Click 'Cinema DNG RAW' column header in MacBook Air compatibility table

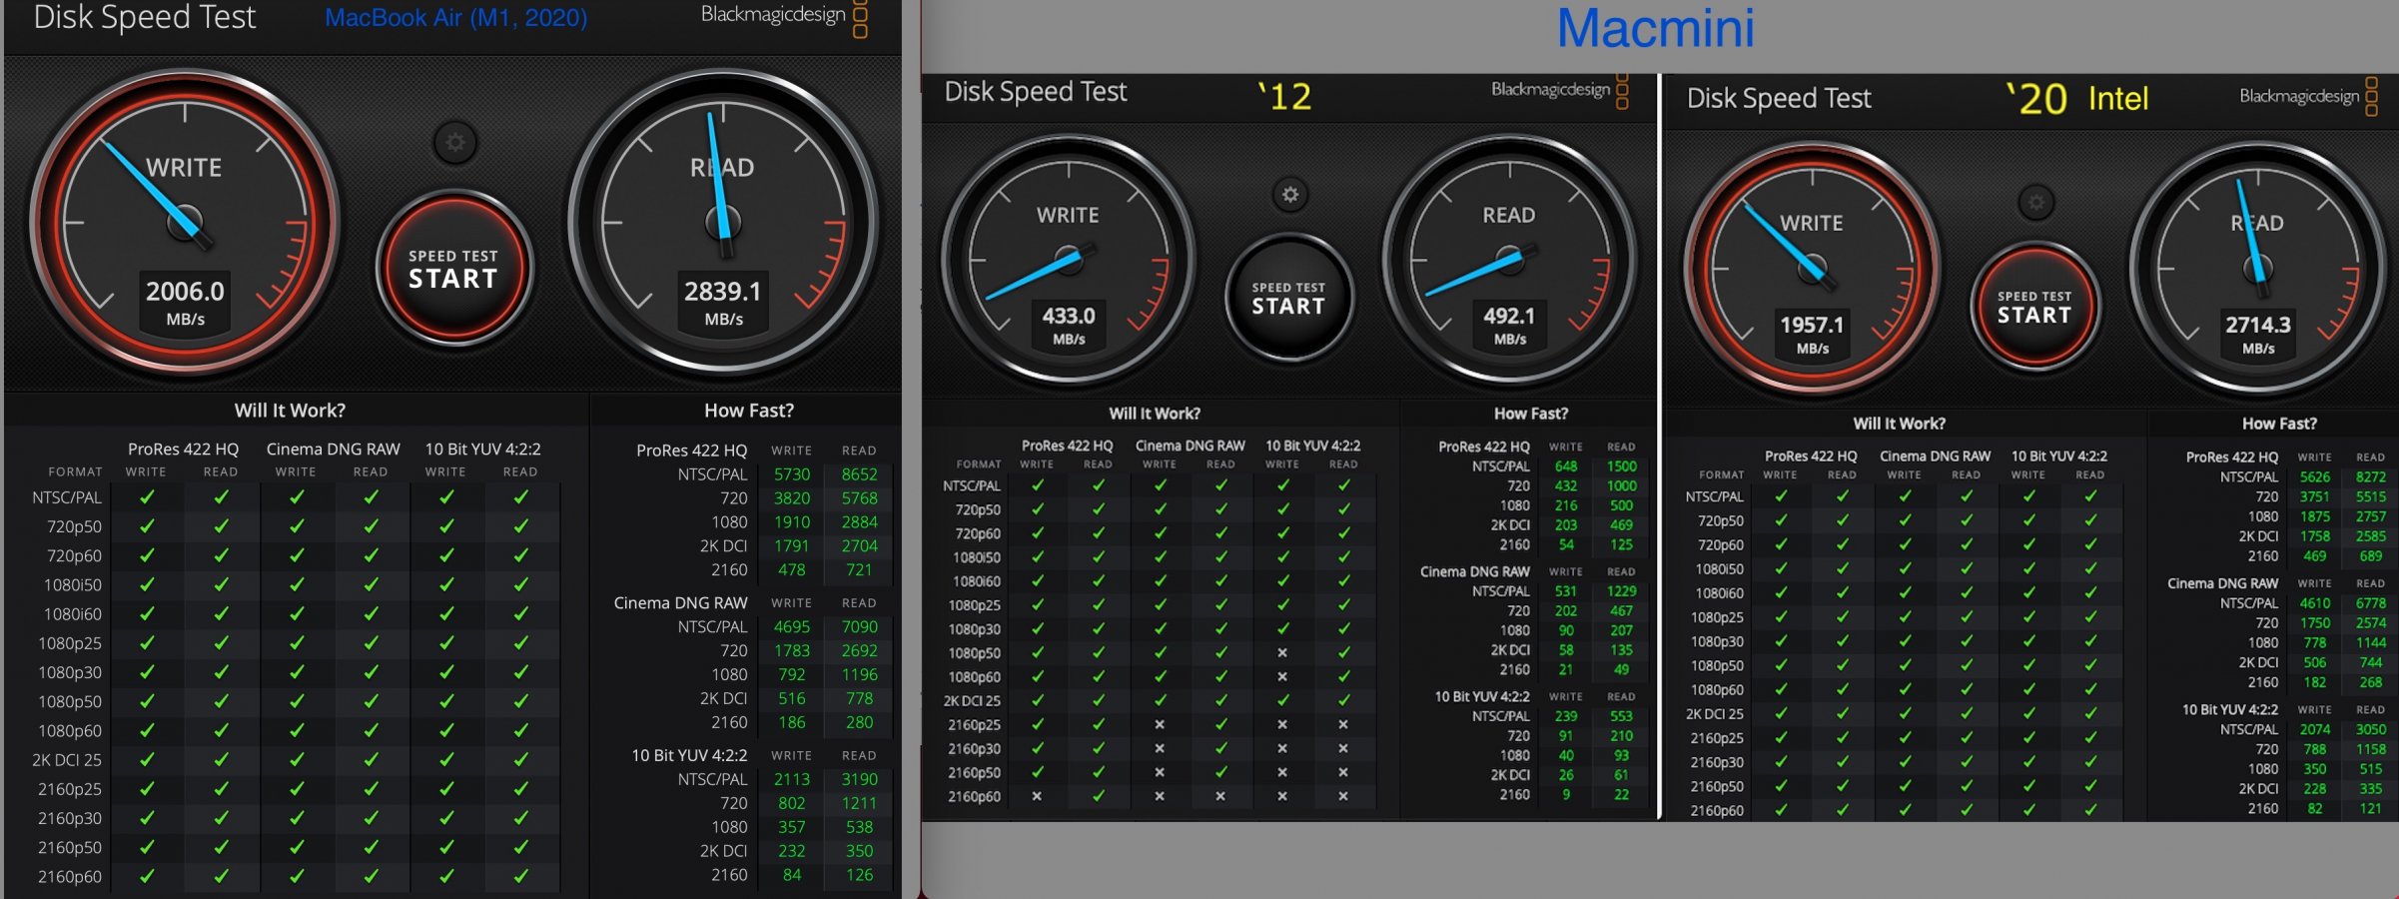coord(334,449)
